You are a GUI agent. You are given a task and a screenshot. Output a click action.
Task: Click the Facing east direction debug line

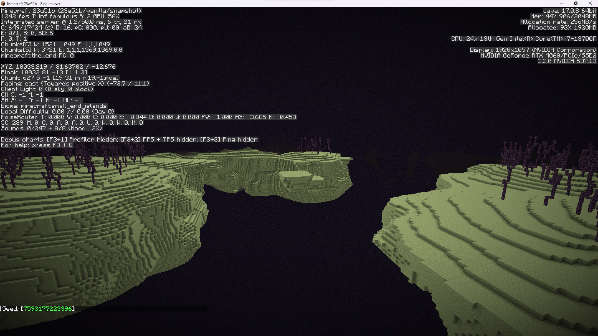click(x=75, y=83)
